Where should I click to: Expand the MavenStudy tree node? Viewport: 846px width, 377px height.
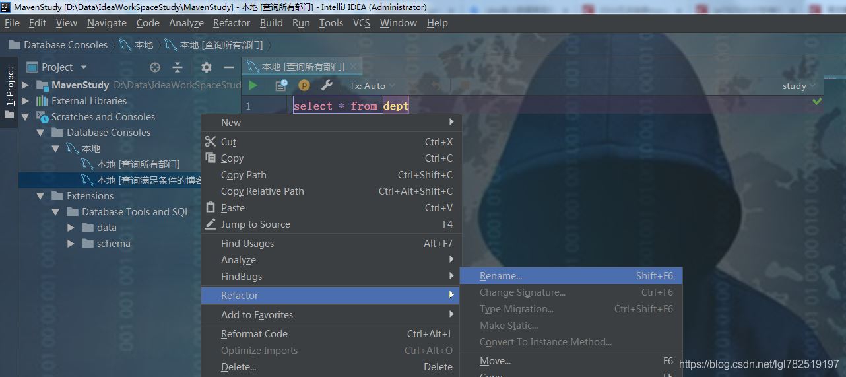click(x=26, y=85)
